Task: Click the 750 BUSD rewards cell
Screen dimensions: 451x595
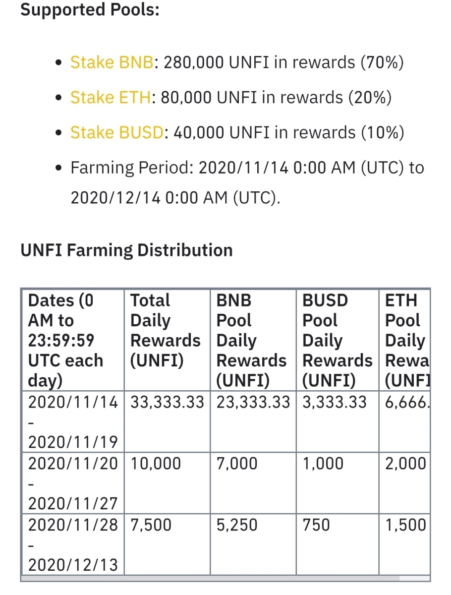Action: (x=338, y=544)
